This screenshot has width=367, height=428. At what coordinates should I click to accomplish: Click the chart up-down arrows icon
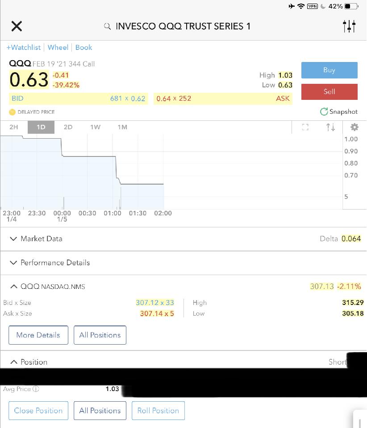330,127
